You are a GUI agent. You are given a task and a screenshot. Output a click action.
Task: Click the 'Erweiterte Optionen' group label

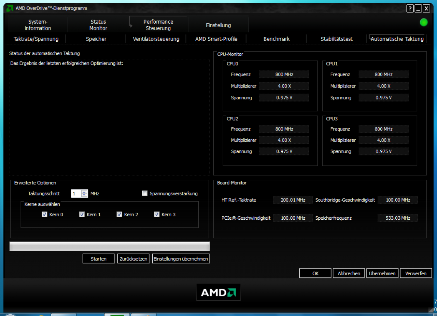click(x=35, y=183)
